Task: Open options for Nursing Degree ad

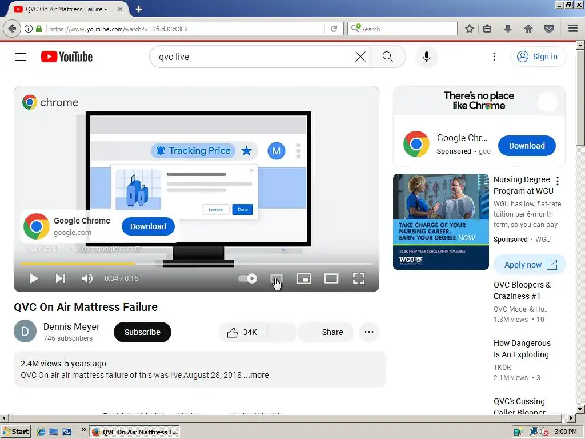Action: 558,181
